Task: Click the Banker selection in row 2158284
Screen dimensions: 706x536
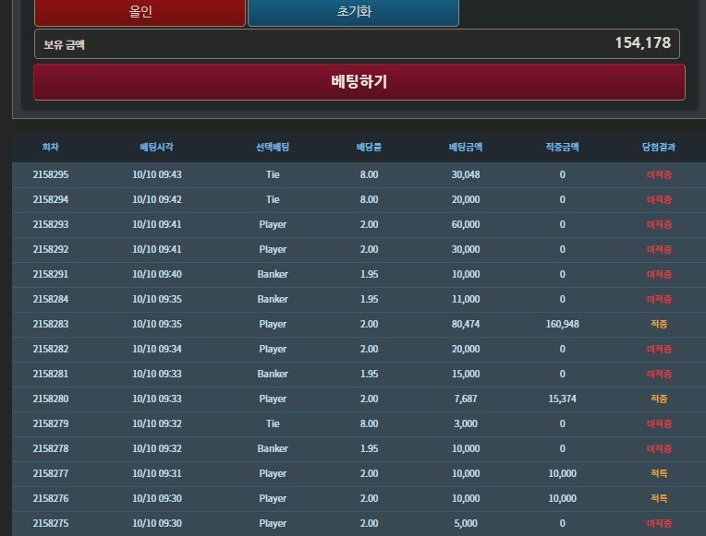Action: pos(273,299)
